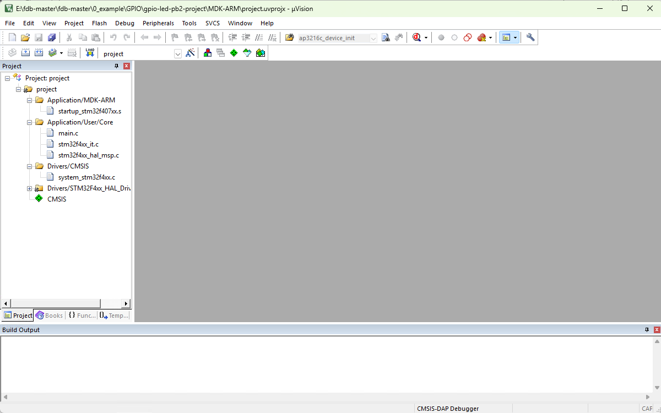Start the debug session icon
Viewport: 661px width, 413px height.
[x=417, y=37]
